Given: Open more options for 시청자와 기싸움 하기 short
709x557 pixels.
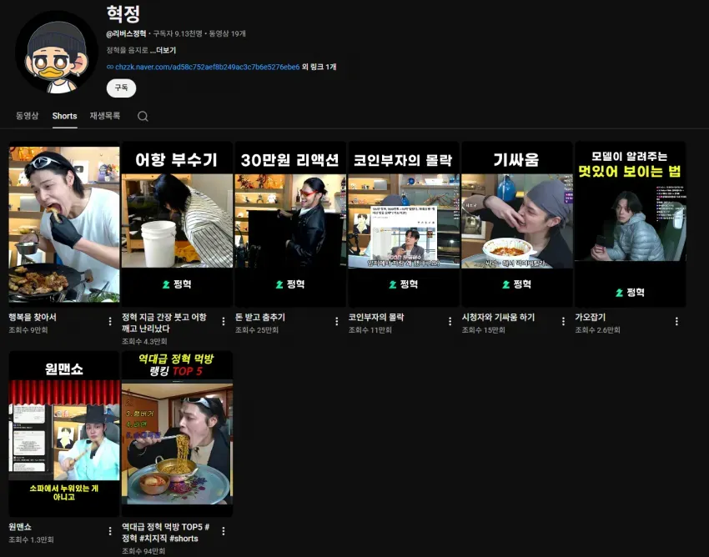Looking at the screenshot, I should click(x=563, y=321).
